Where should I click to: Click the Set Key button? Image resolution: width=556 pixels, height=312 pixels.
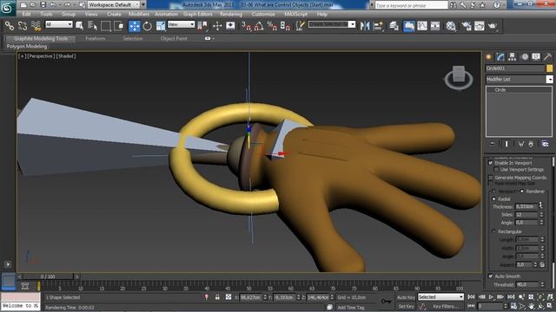pyautogui.click(x=406, y=306)
